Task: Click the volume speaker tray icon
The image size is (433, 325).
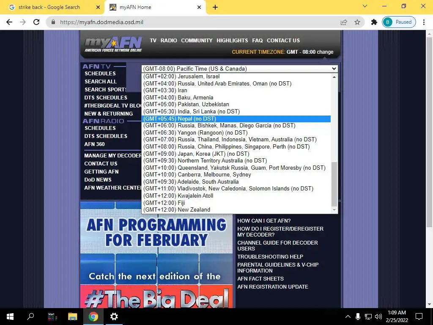Action: [x=378, y=317]
